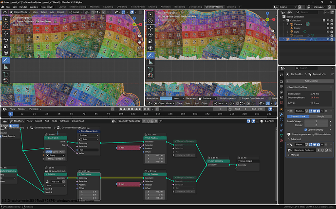Open the Object Data properties tab
The image size is (336, 209).
coord(281,135)
